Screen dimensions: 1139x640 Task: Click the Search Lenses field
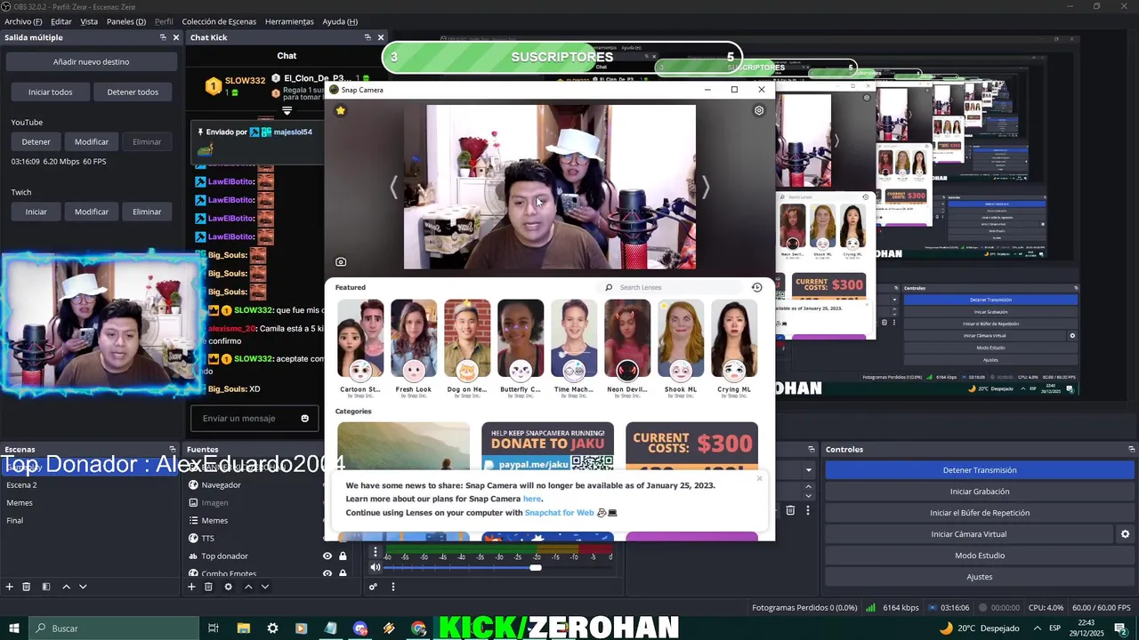672,287
